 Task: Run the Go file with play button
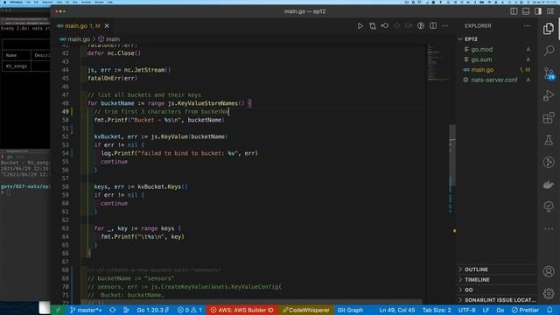(x=360, y=25)
